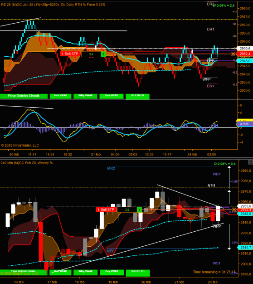Click the F icon at lower chart corner
The height and width of the screenshot is (284, 253).
pos(250,162)
